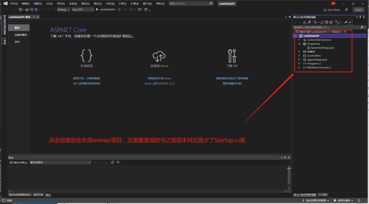Toggle auto-hide pin of Output panel
This screenshot has height=204, width=369.
285,158
